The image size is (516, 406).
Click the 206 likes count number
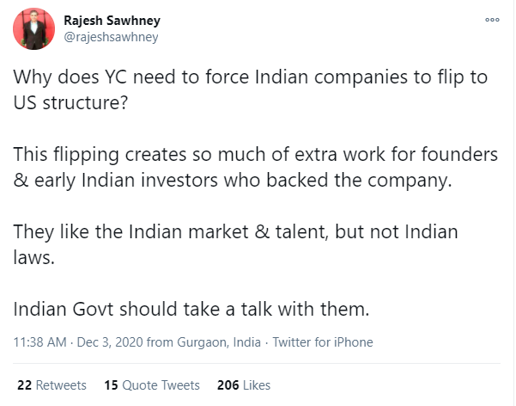click(228, 384)
